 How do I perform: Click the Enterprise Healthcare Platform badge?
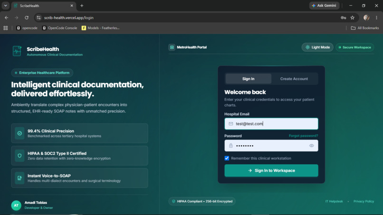42,73
